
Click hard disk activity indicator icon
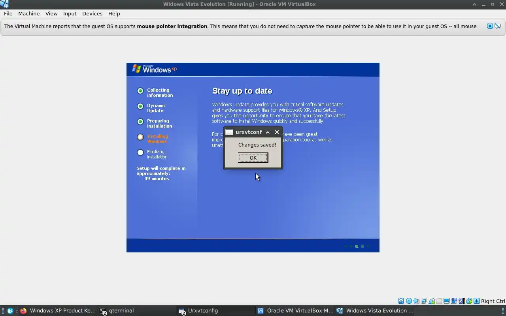[x=401, y=301]
